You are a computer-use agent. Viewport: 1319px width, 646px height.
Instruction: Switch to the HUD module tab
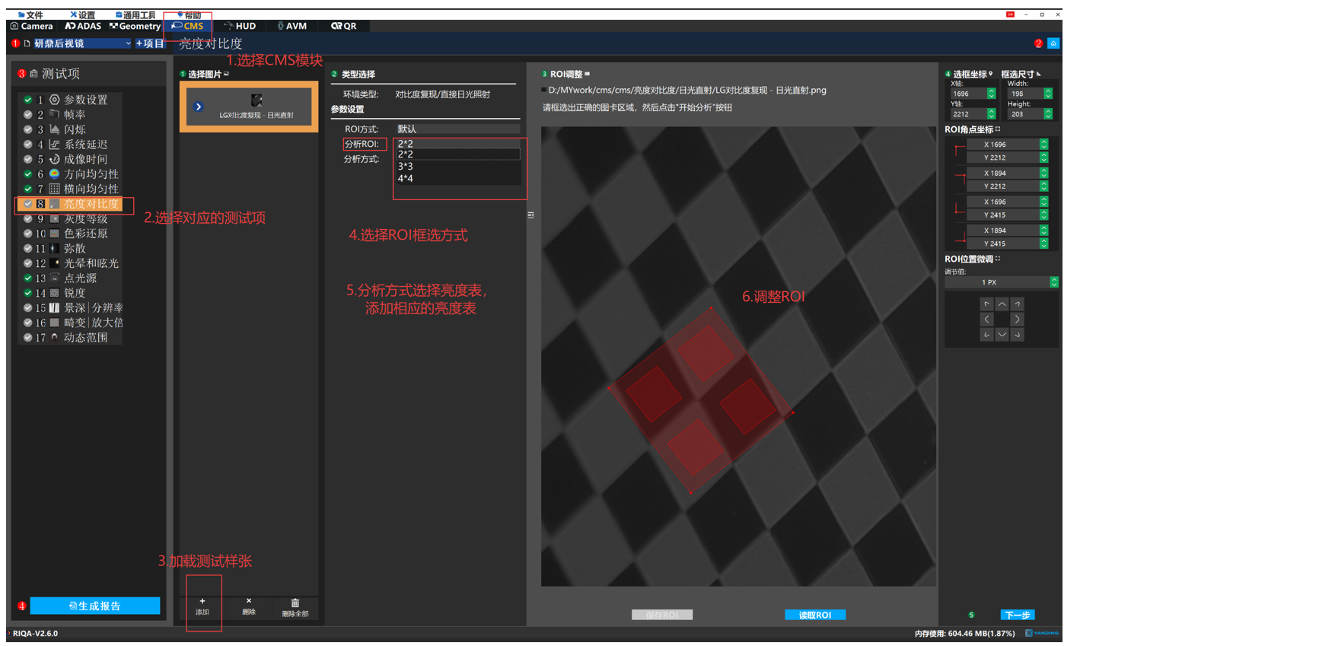tap(240, 26)
